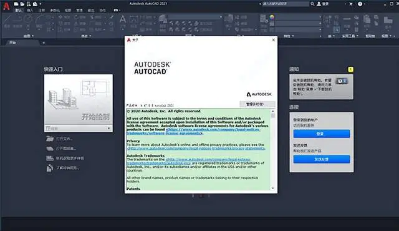Click the Sign In user icon
Image resolution: width=399 pixels, height=231 pixels.
click(319, 4)
